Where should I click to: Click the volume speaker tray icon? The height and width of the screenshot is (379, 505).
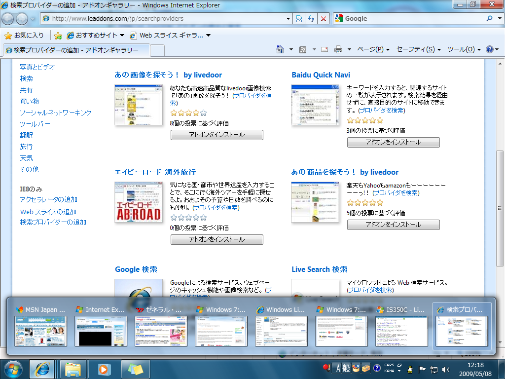pyautogui.click(x=446, y=369)
